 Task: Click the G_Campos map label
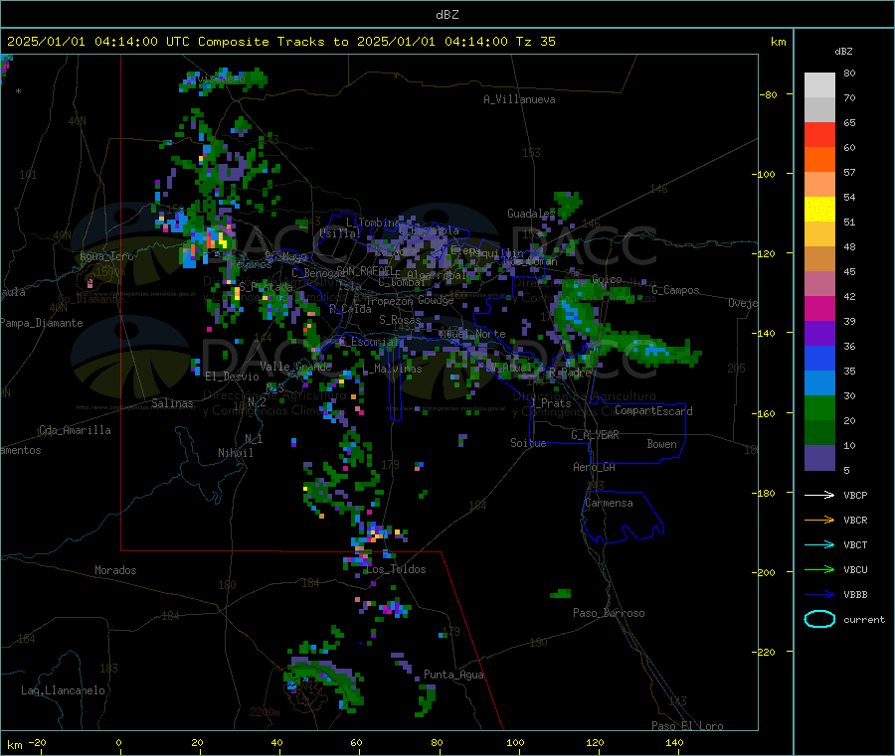tap(675, 290)
